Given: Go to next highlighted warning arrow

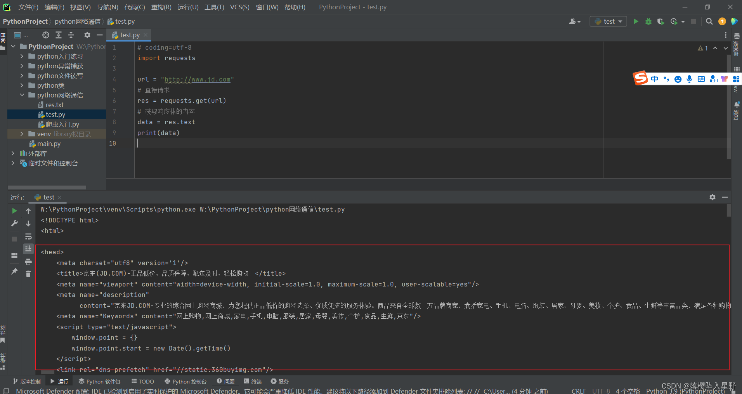Looking at the screenshot, I should (725, 48).
